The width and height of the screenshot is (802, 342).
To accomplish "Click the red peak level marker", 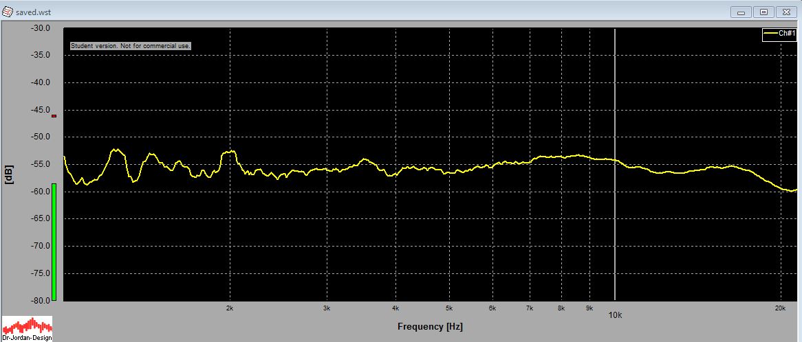I will click(54, 116).
